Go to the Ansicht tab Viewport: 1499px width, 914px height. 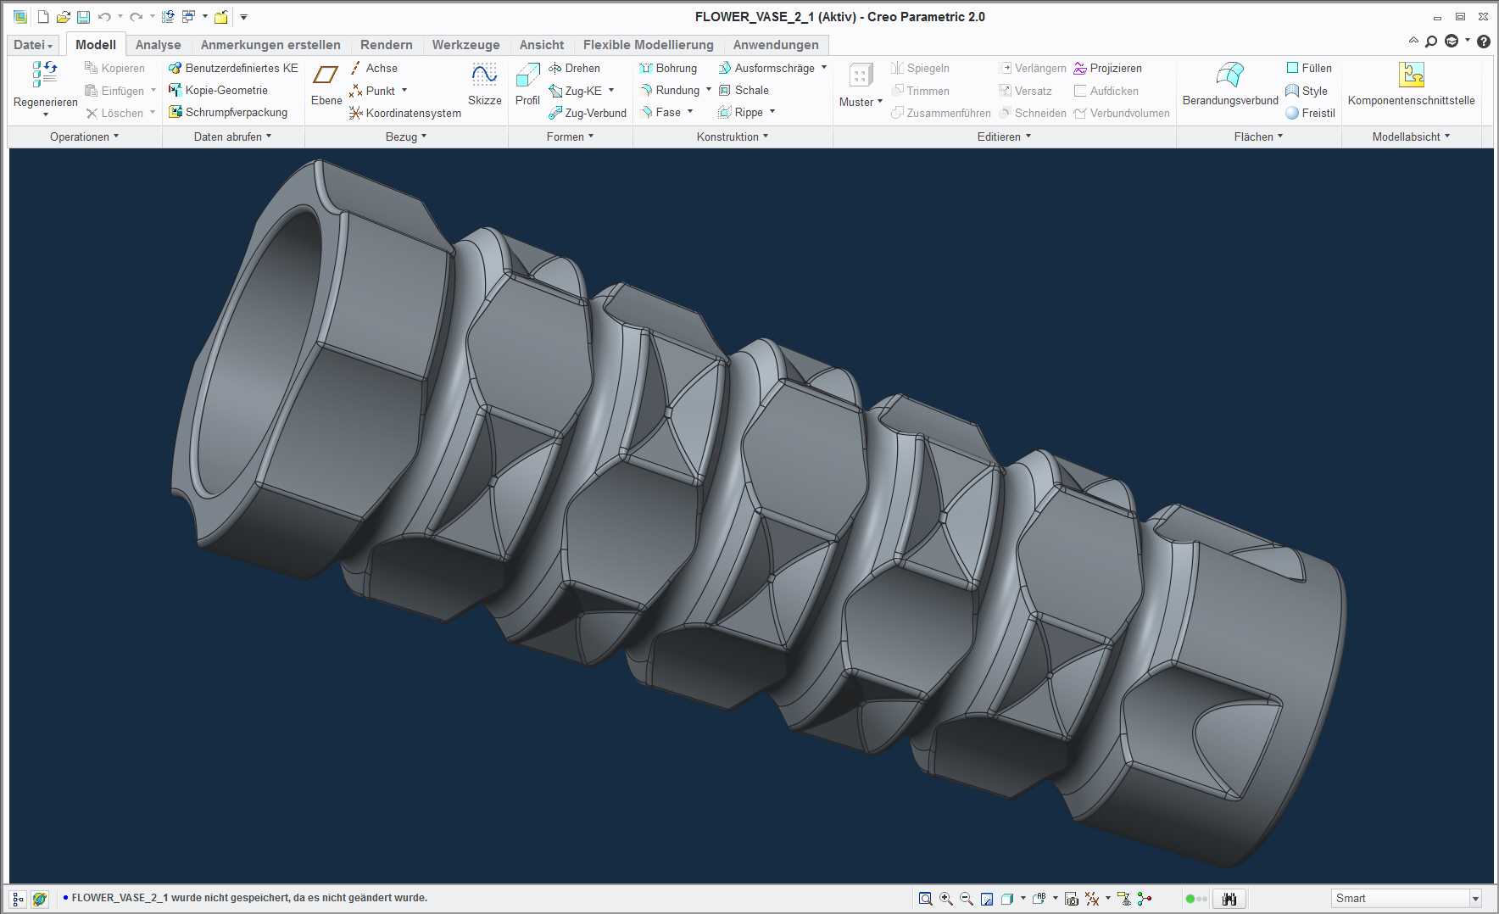(x=541, y=45)
